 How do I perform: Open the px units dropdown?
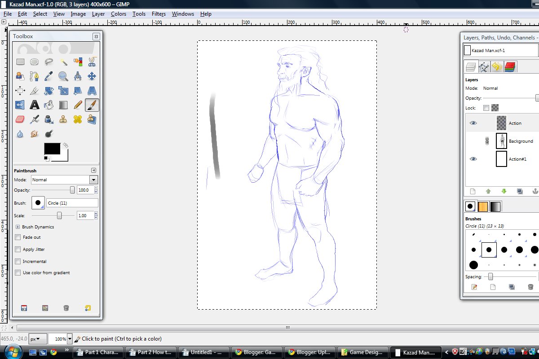(38, 339)
